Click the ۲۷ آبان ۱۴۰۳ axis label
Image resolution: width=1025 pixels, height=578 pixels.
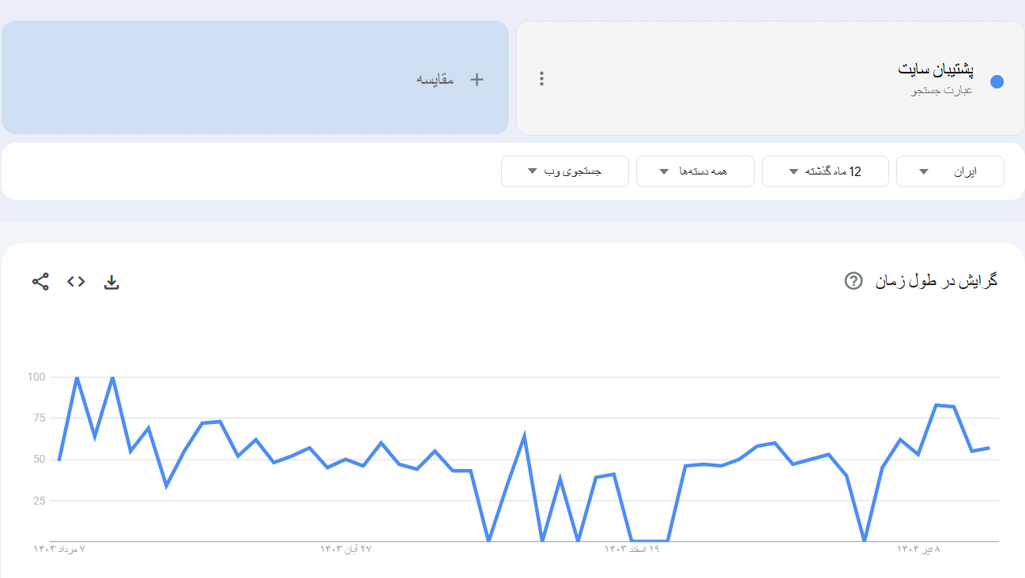[x=345, y=549]
